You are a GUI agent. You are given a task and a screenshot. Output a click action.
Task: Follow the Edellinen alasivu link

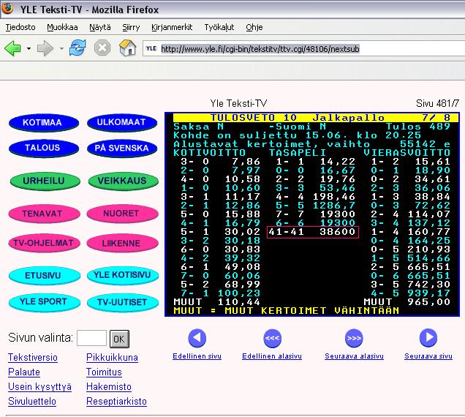click(272, 356)
